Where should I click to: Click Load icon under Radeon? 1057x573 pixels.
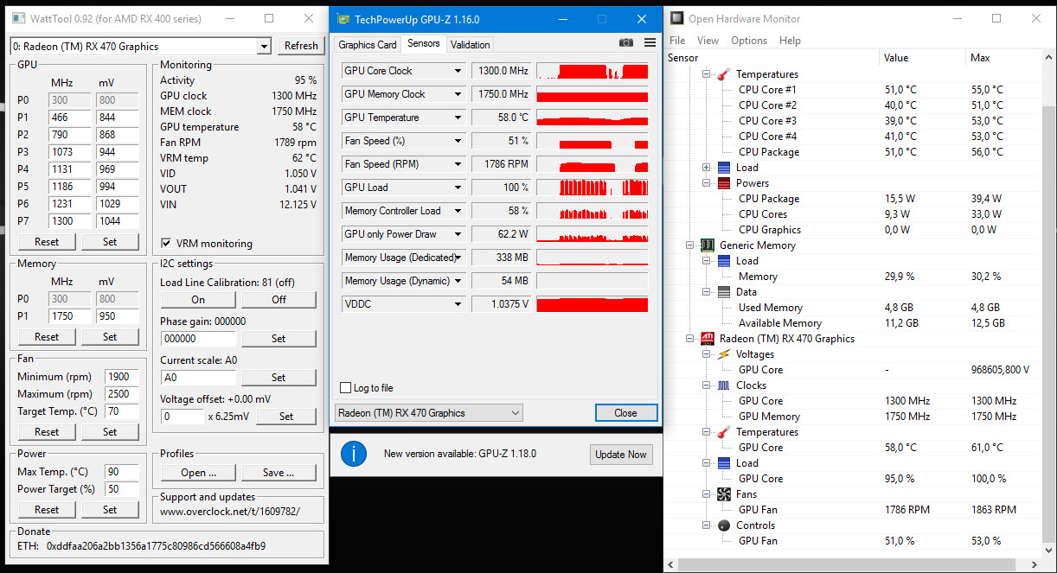tap(723, 463)
